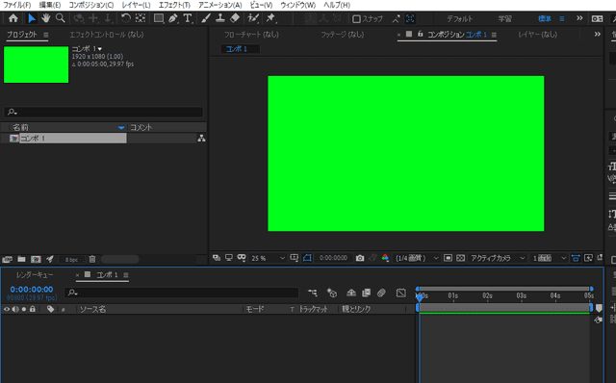Select the Clone Stamp tool
The height and width of the screenshot is (383, 616).
[220, 18]
